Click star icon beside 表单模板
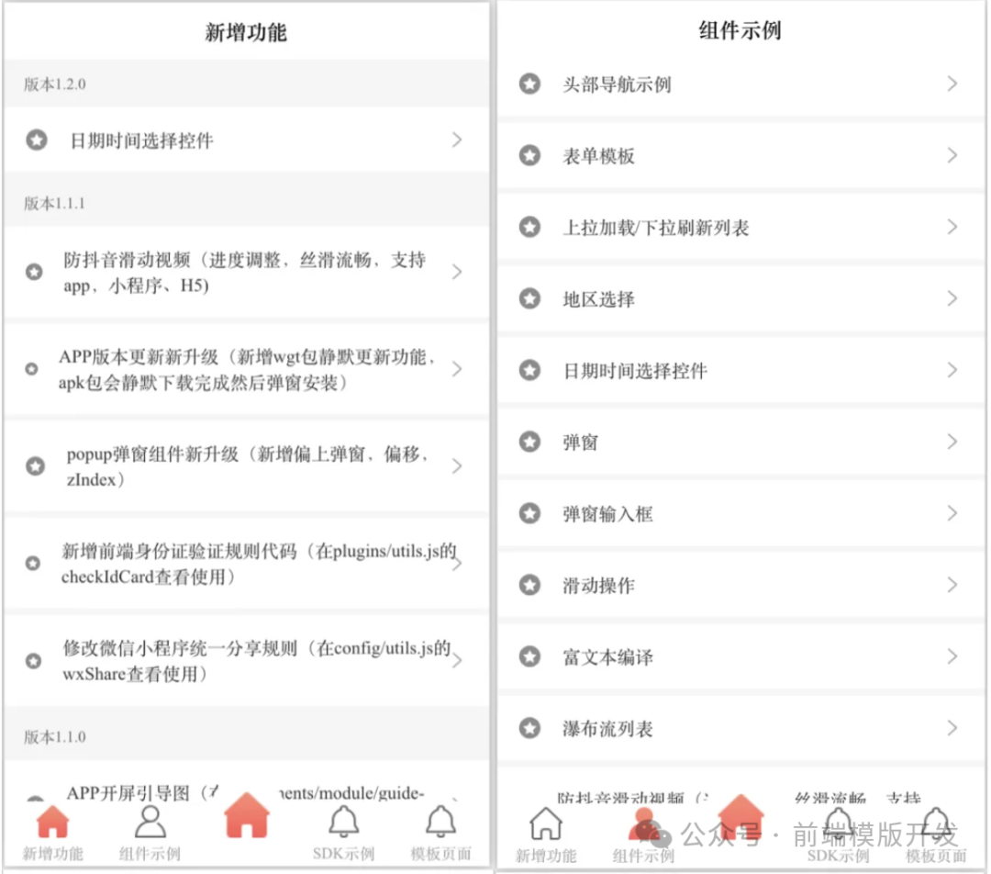The width and height of the screenshot is (991, 874). click(529, 155)
